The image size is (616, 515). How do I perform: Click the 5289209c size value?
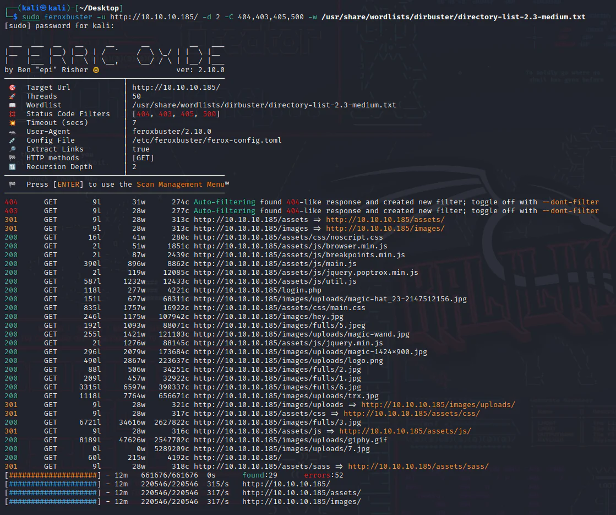pos(172,448)
